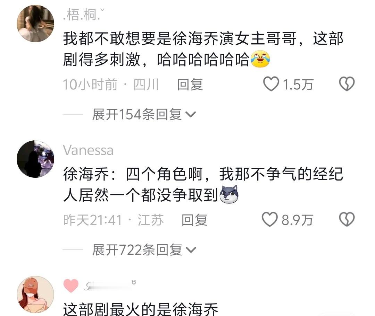Viewport: 375px width, 316px height.
Task: Dislike the 梧桐 comment with broken heart
Action: [x=347, y=84]
